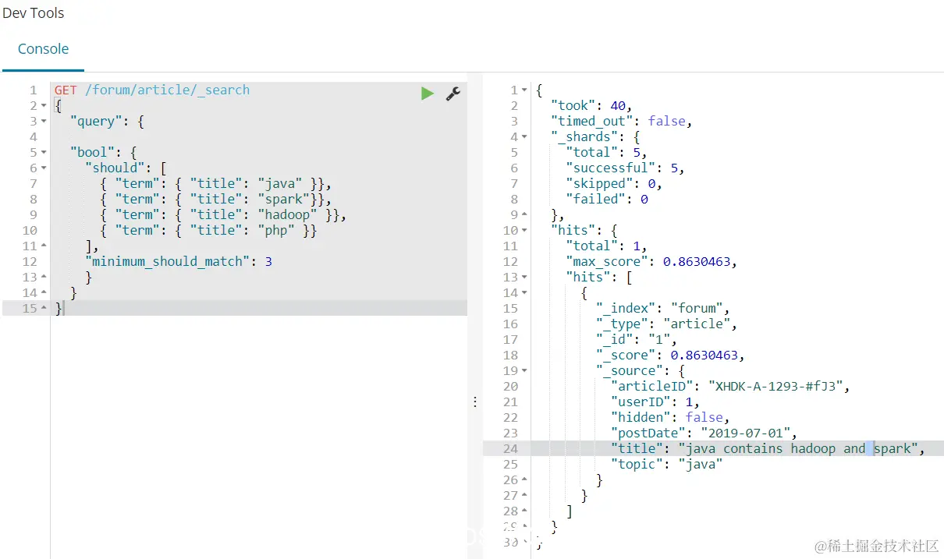Collapse the "_source" block in the response
The image size is (944, 559).
(x=524, y=371)
